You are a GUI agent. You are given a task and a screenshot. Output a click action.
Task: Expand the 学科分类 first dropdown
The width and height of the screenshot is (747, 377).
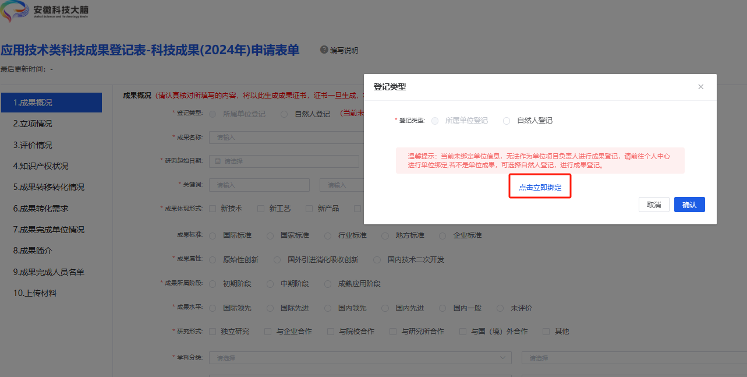pyautogui.click(x=361, y=357)
